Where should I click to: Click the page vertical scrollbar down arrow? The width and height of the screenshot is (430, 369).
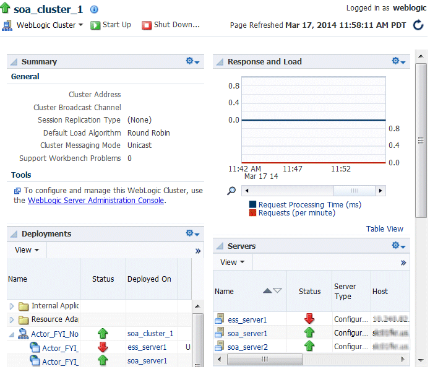pyautogui.click(x=421, y=360)
